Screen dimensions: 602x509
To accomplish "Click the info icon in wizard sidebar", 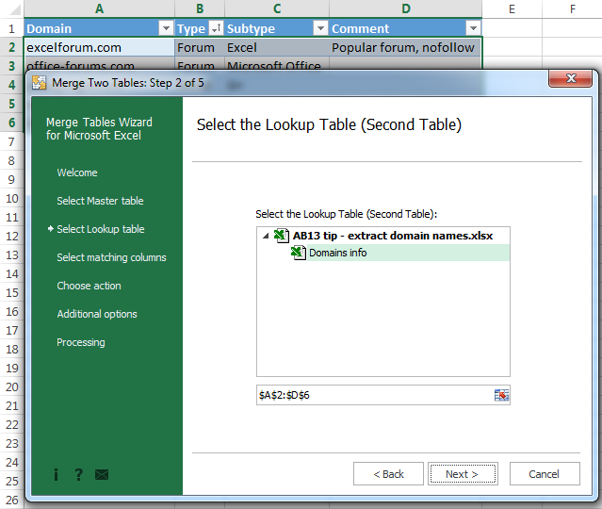I will pos(56,474).
